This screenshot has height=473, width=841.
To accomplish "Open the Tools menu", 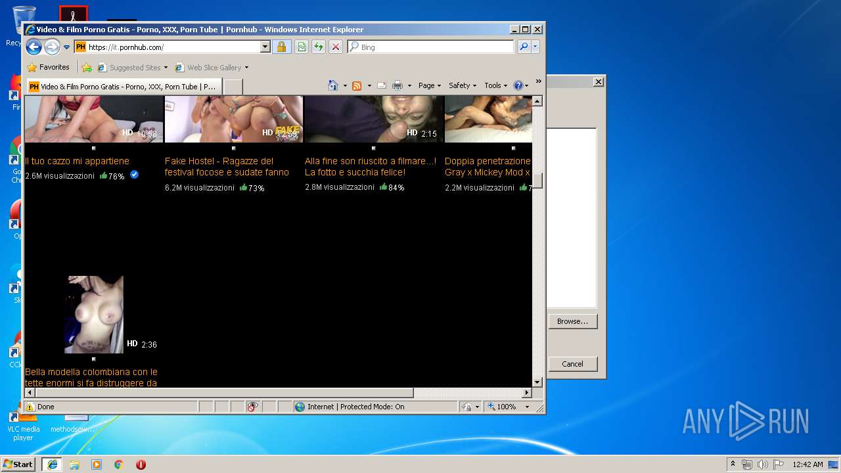I will (x=495, y=85).
